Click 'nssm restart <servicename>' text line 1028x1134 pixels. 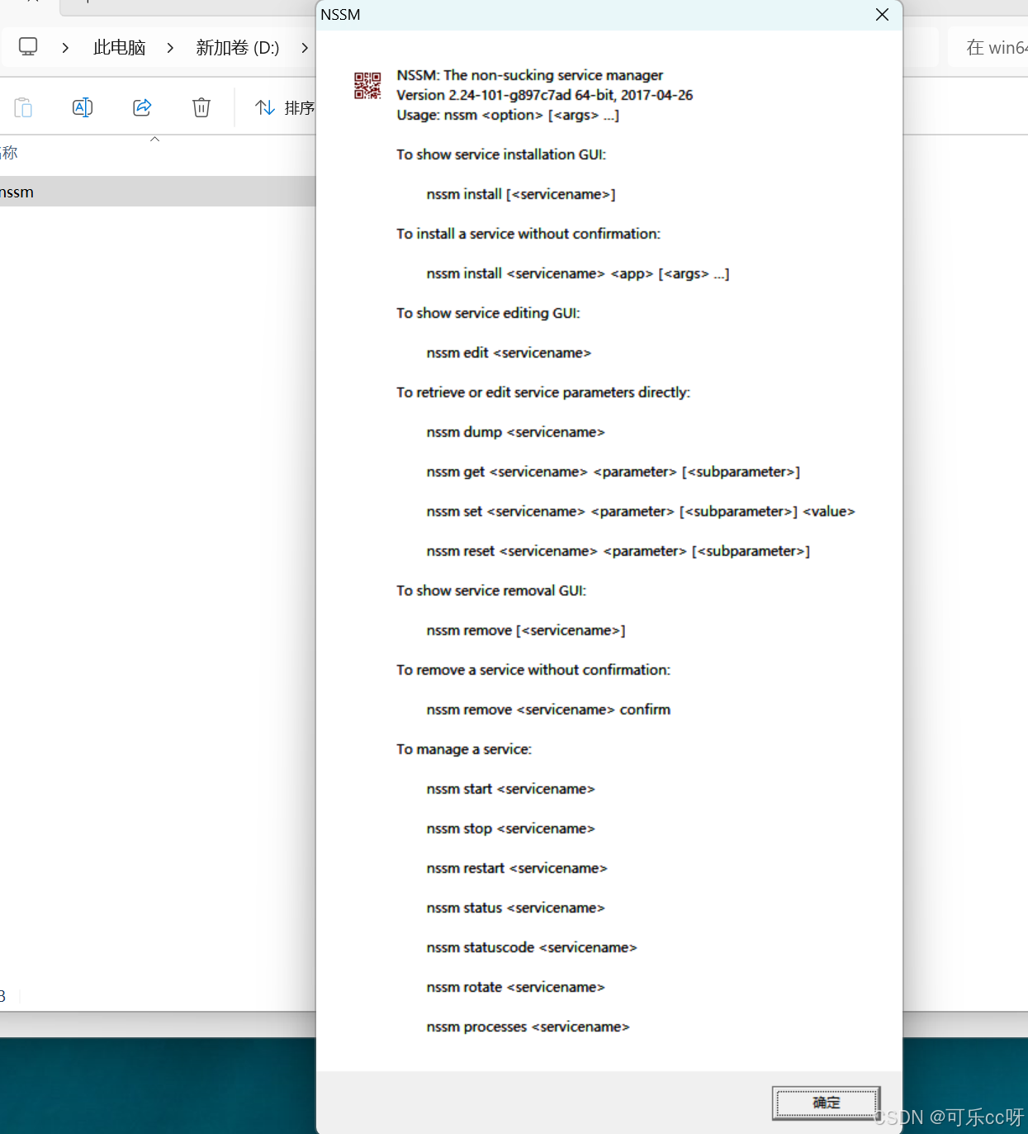(x=517, y=868)
